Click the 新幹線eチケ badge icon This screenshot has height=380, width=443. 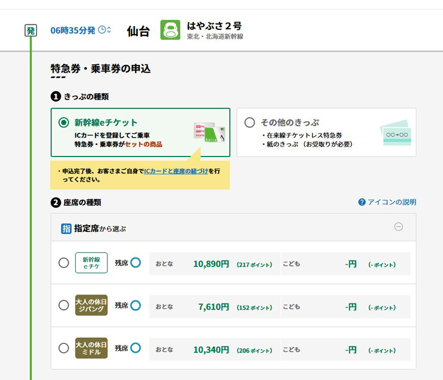click(x=91, y=262)
